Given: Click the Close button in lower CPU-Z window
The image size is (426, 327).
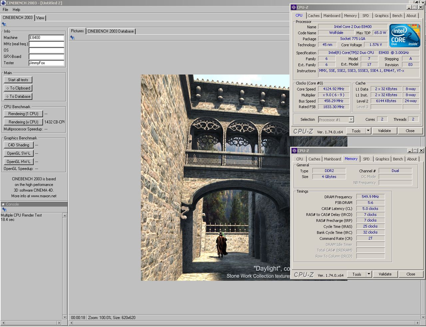Looking at the screenshot, I should click(x=411, y=274).
